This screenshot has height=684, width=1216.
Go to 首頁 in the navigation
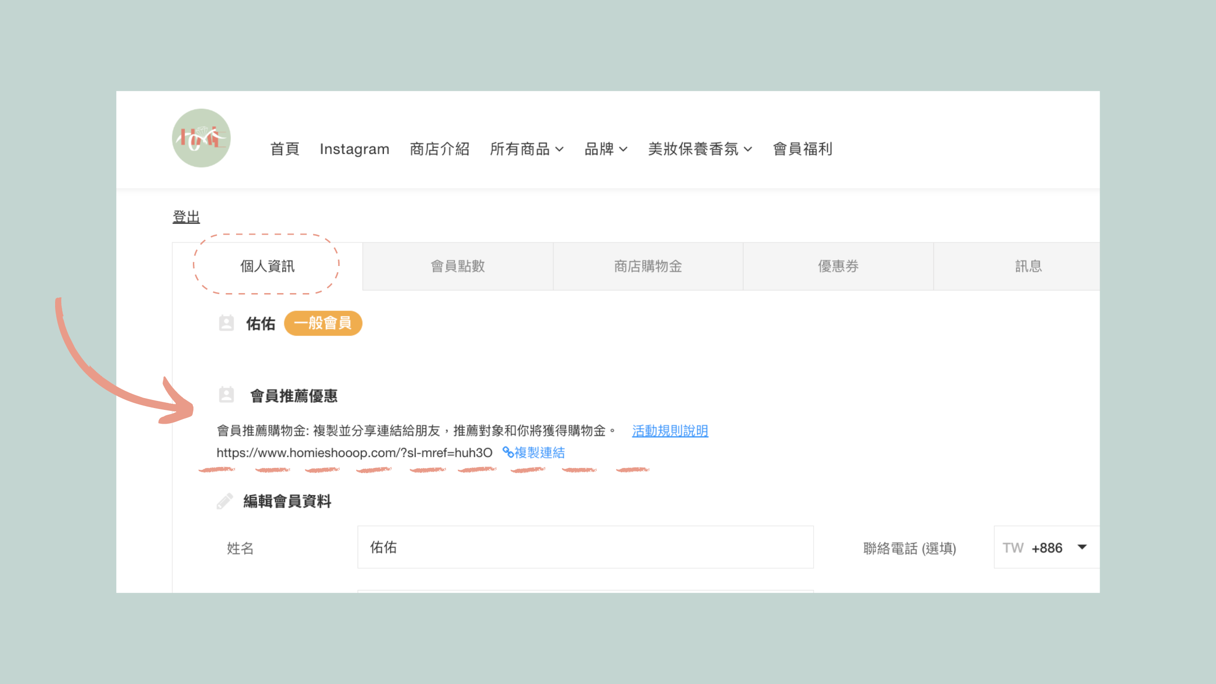tap(285, 149)
